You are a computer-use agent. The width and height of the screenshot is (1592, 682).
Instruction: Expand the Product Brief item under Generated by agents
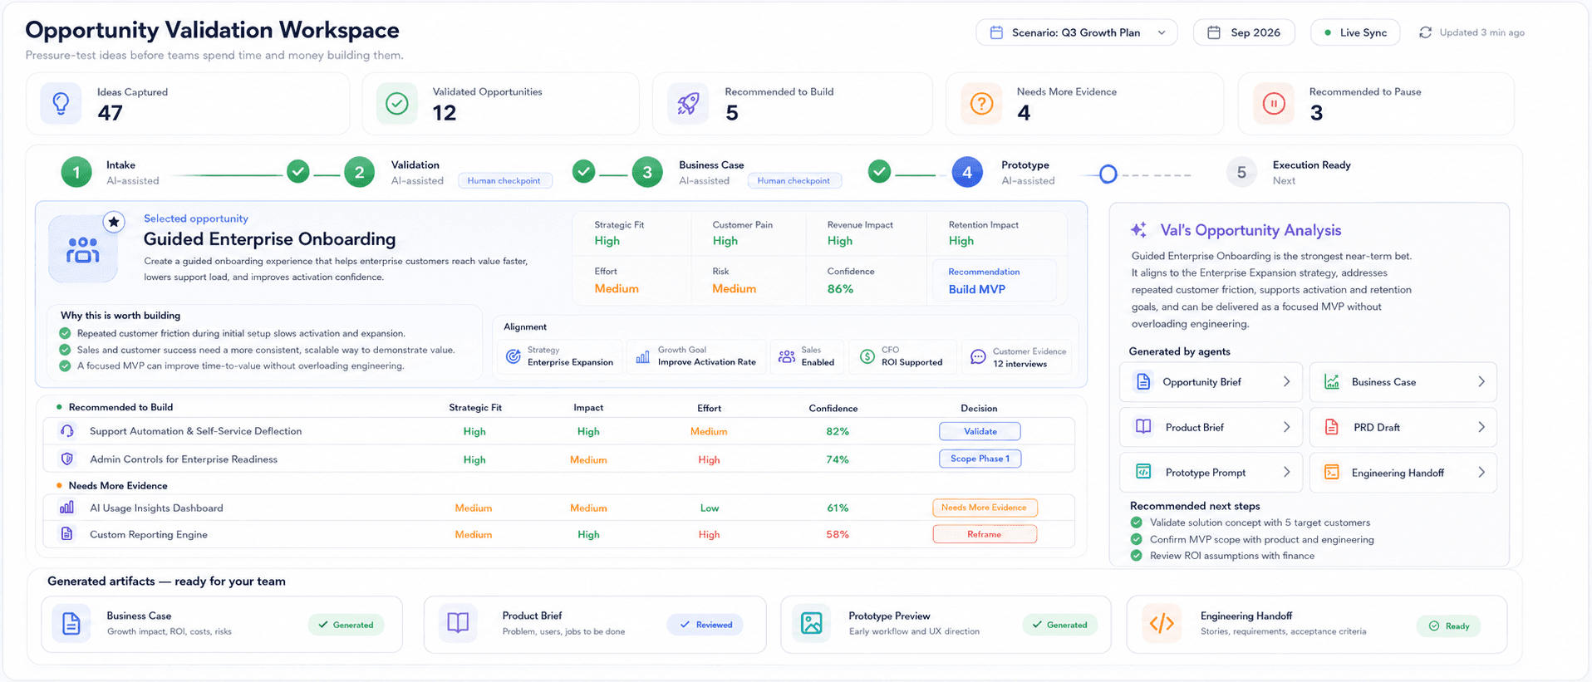pos(1211,427)
